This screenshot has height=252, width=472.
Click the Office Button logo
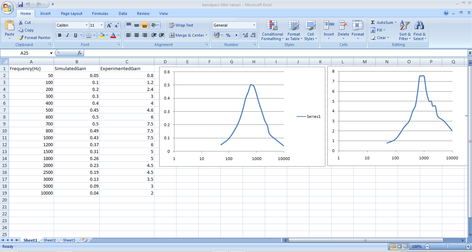7,7
